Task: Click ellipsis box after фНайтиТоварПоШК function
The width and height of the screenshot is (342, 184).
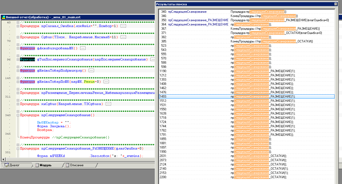Action: click(x=106, y=82)
